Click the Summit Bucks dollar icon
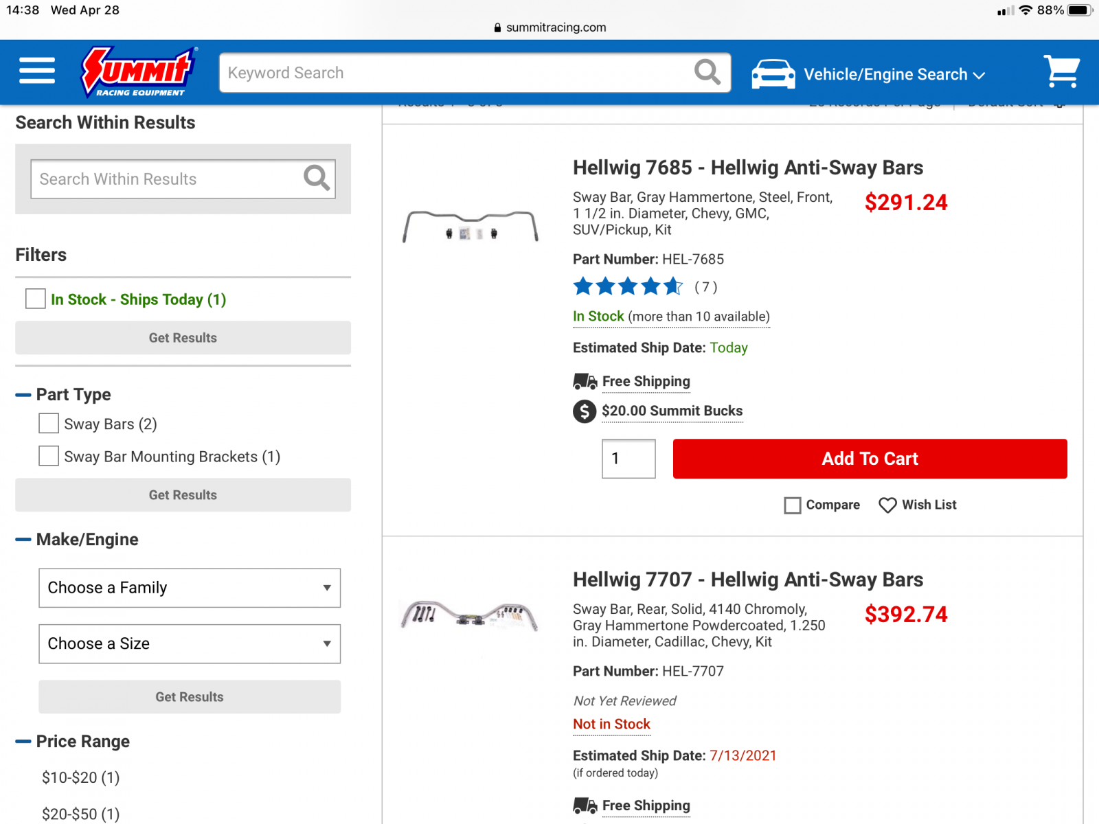 pyautogui.click(x=585, y=411)
